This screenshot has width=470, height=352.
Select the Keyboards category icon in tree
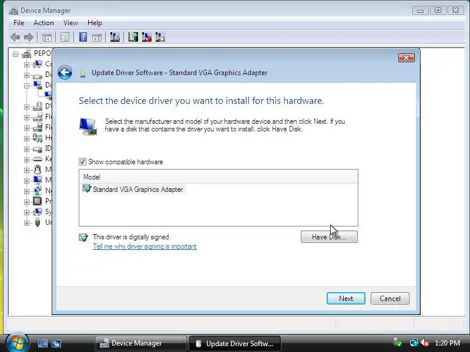tap(38, 159)
